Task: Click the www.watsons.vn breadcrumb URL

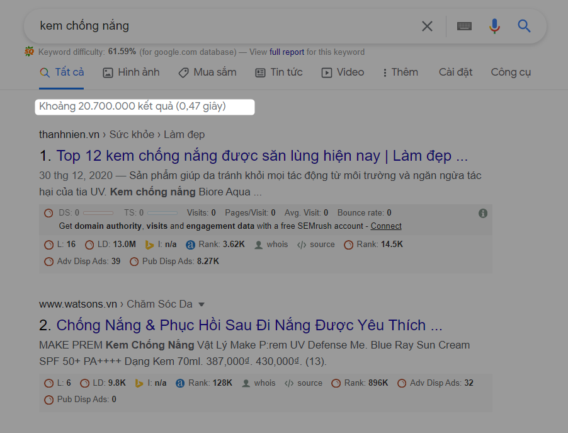Action: [x=78, y=304]
